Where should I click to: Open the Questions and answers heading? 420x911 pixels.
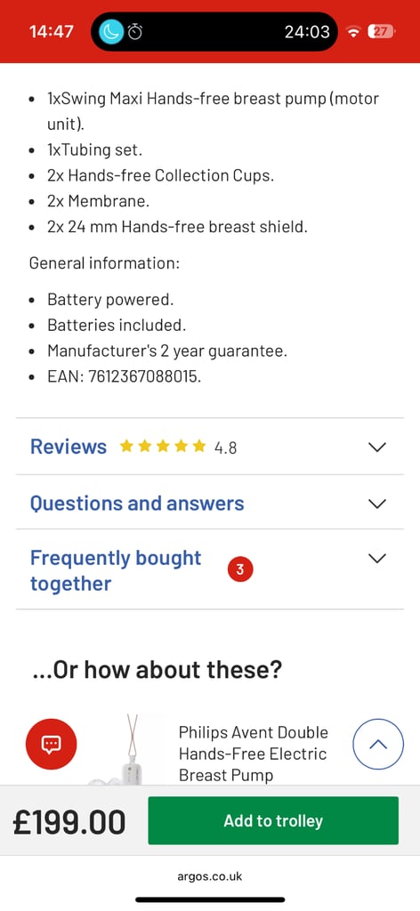[137, 503]
